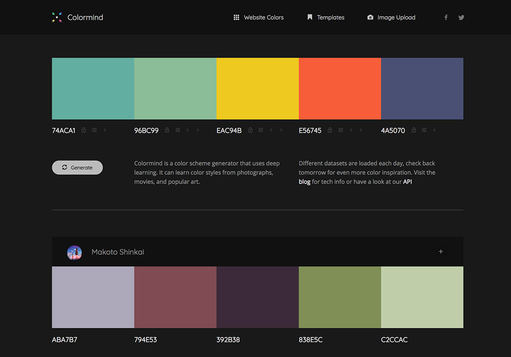Go to Templates page
The width and height of the screenshot is (511, 357).
point(326,18)
